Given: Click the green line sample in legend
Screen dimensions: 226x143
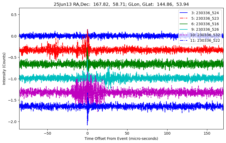Looking at the screenshot, I should [x=184, y=24].
